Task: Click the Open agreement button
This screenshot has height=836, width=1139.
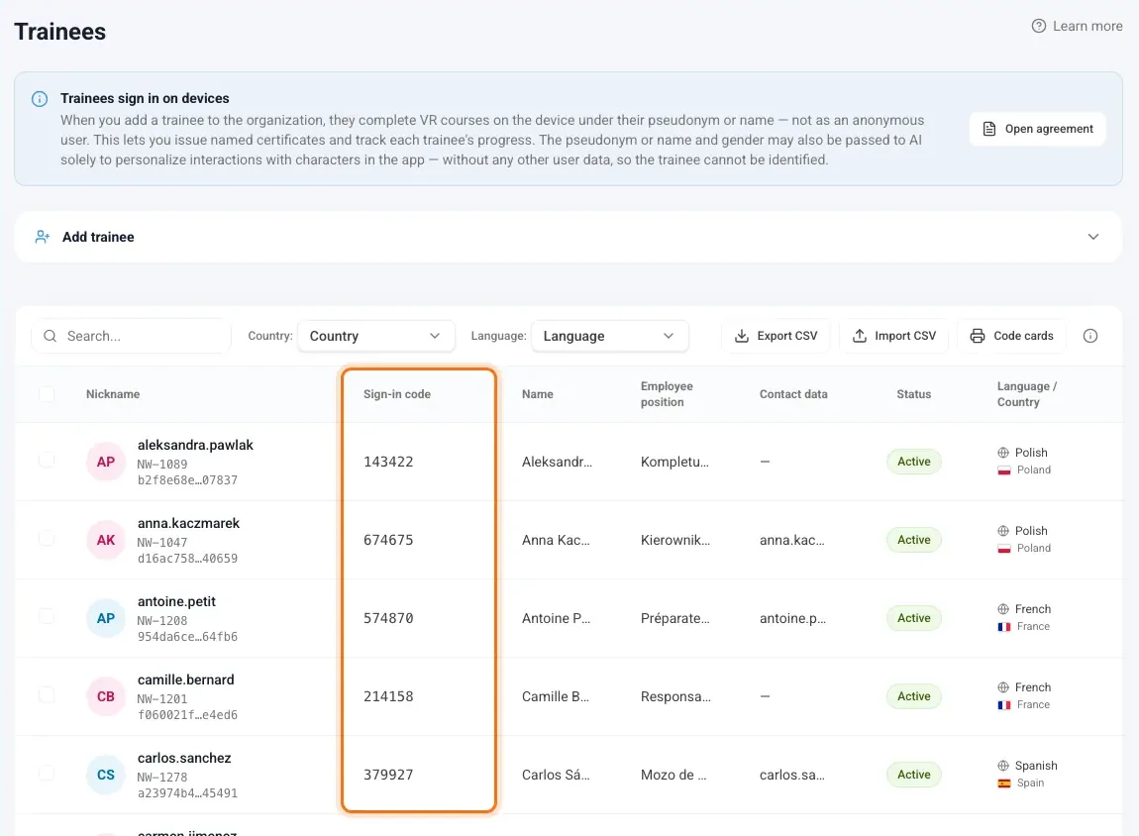Action: (1037, 129)
